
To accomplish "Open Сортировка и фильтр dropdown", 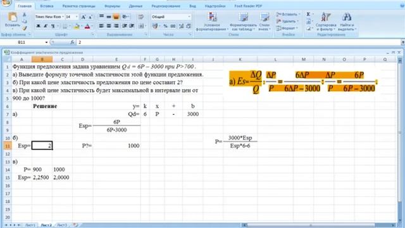I will click(x=326, y=22).
